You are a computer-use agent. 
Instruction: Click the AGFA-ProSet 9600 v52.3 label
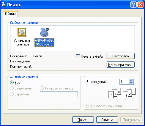pyautogui.click(x=44, y=42)
